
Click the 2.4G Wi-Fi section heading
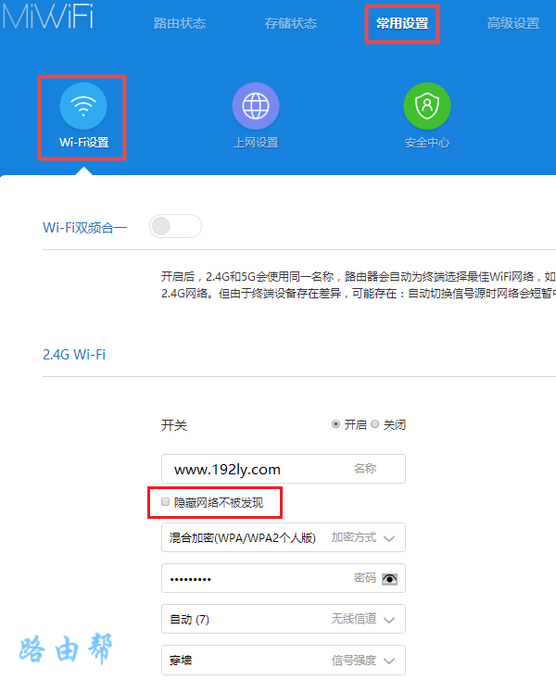click(x=74, y=354)
